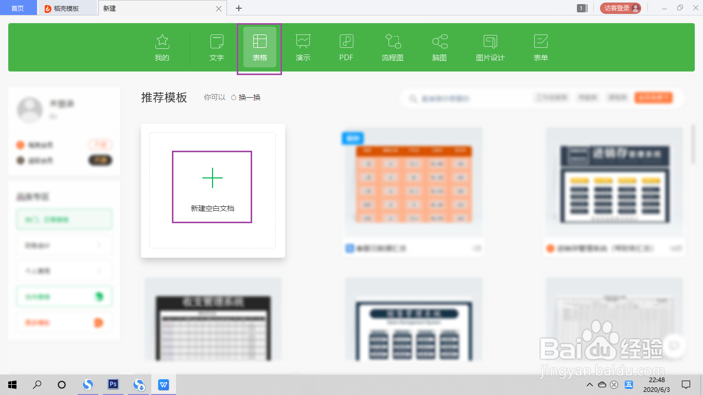Open the 脑图 mind map type
The image size is (703, 395).
point(440,48)
